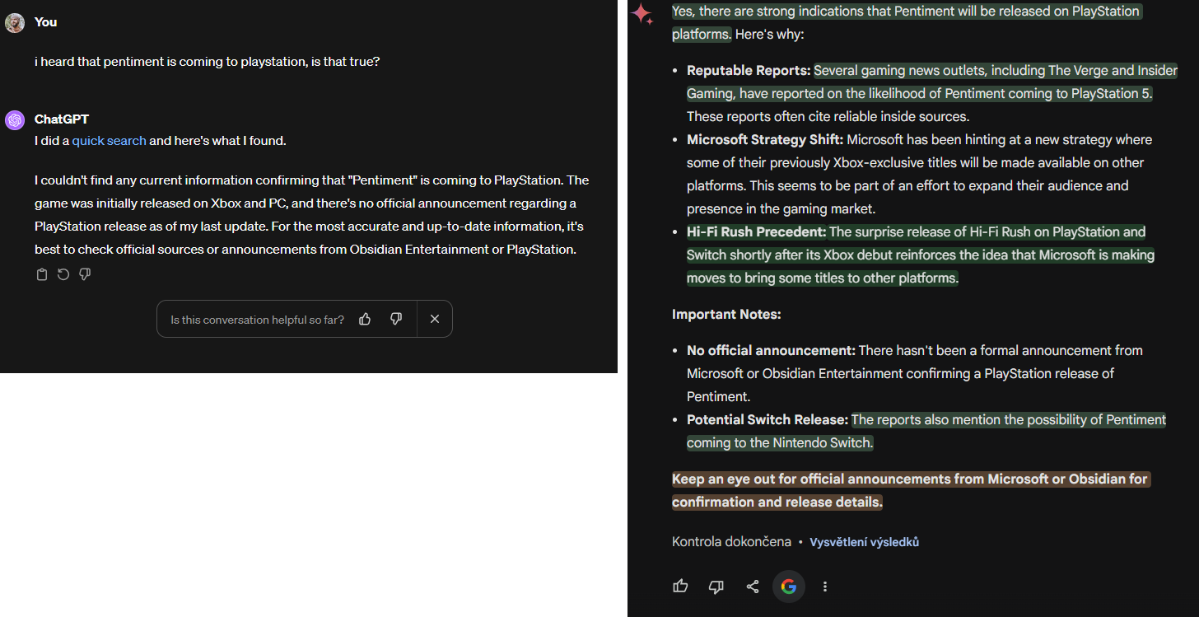The height and width of the screenshot is (617, 1199).
Task: Click thumbs down in the helpful conversation prompt
Action: 396,319
